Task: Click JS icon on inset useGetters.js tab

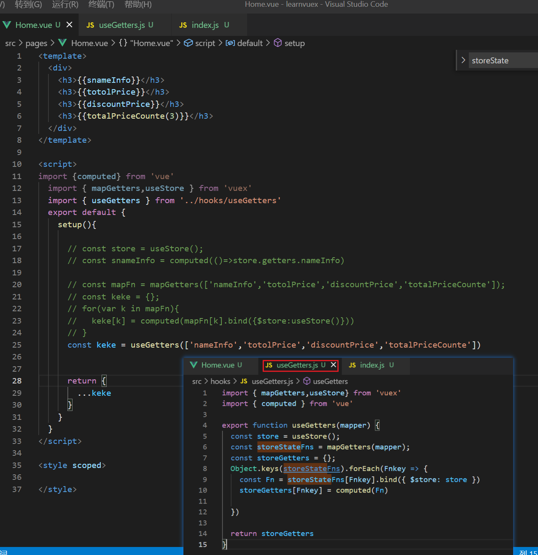Action: coord(269,365)
